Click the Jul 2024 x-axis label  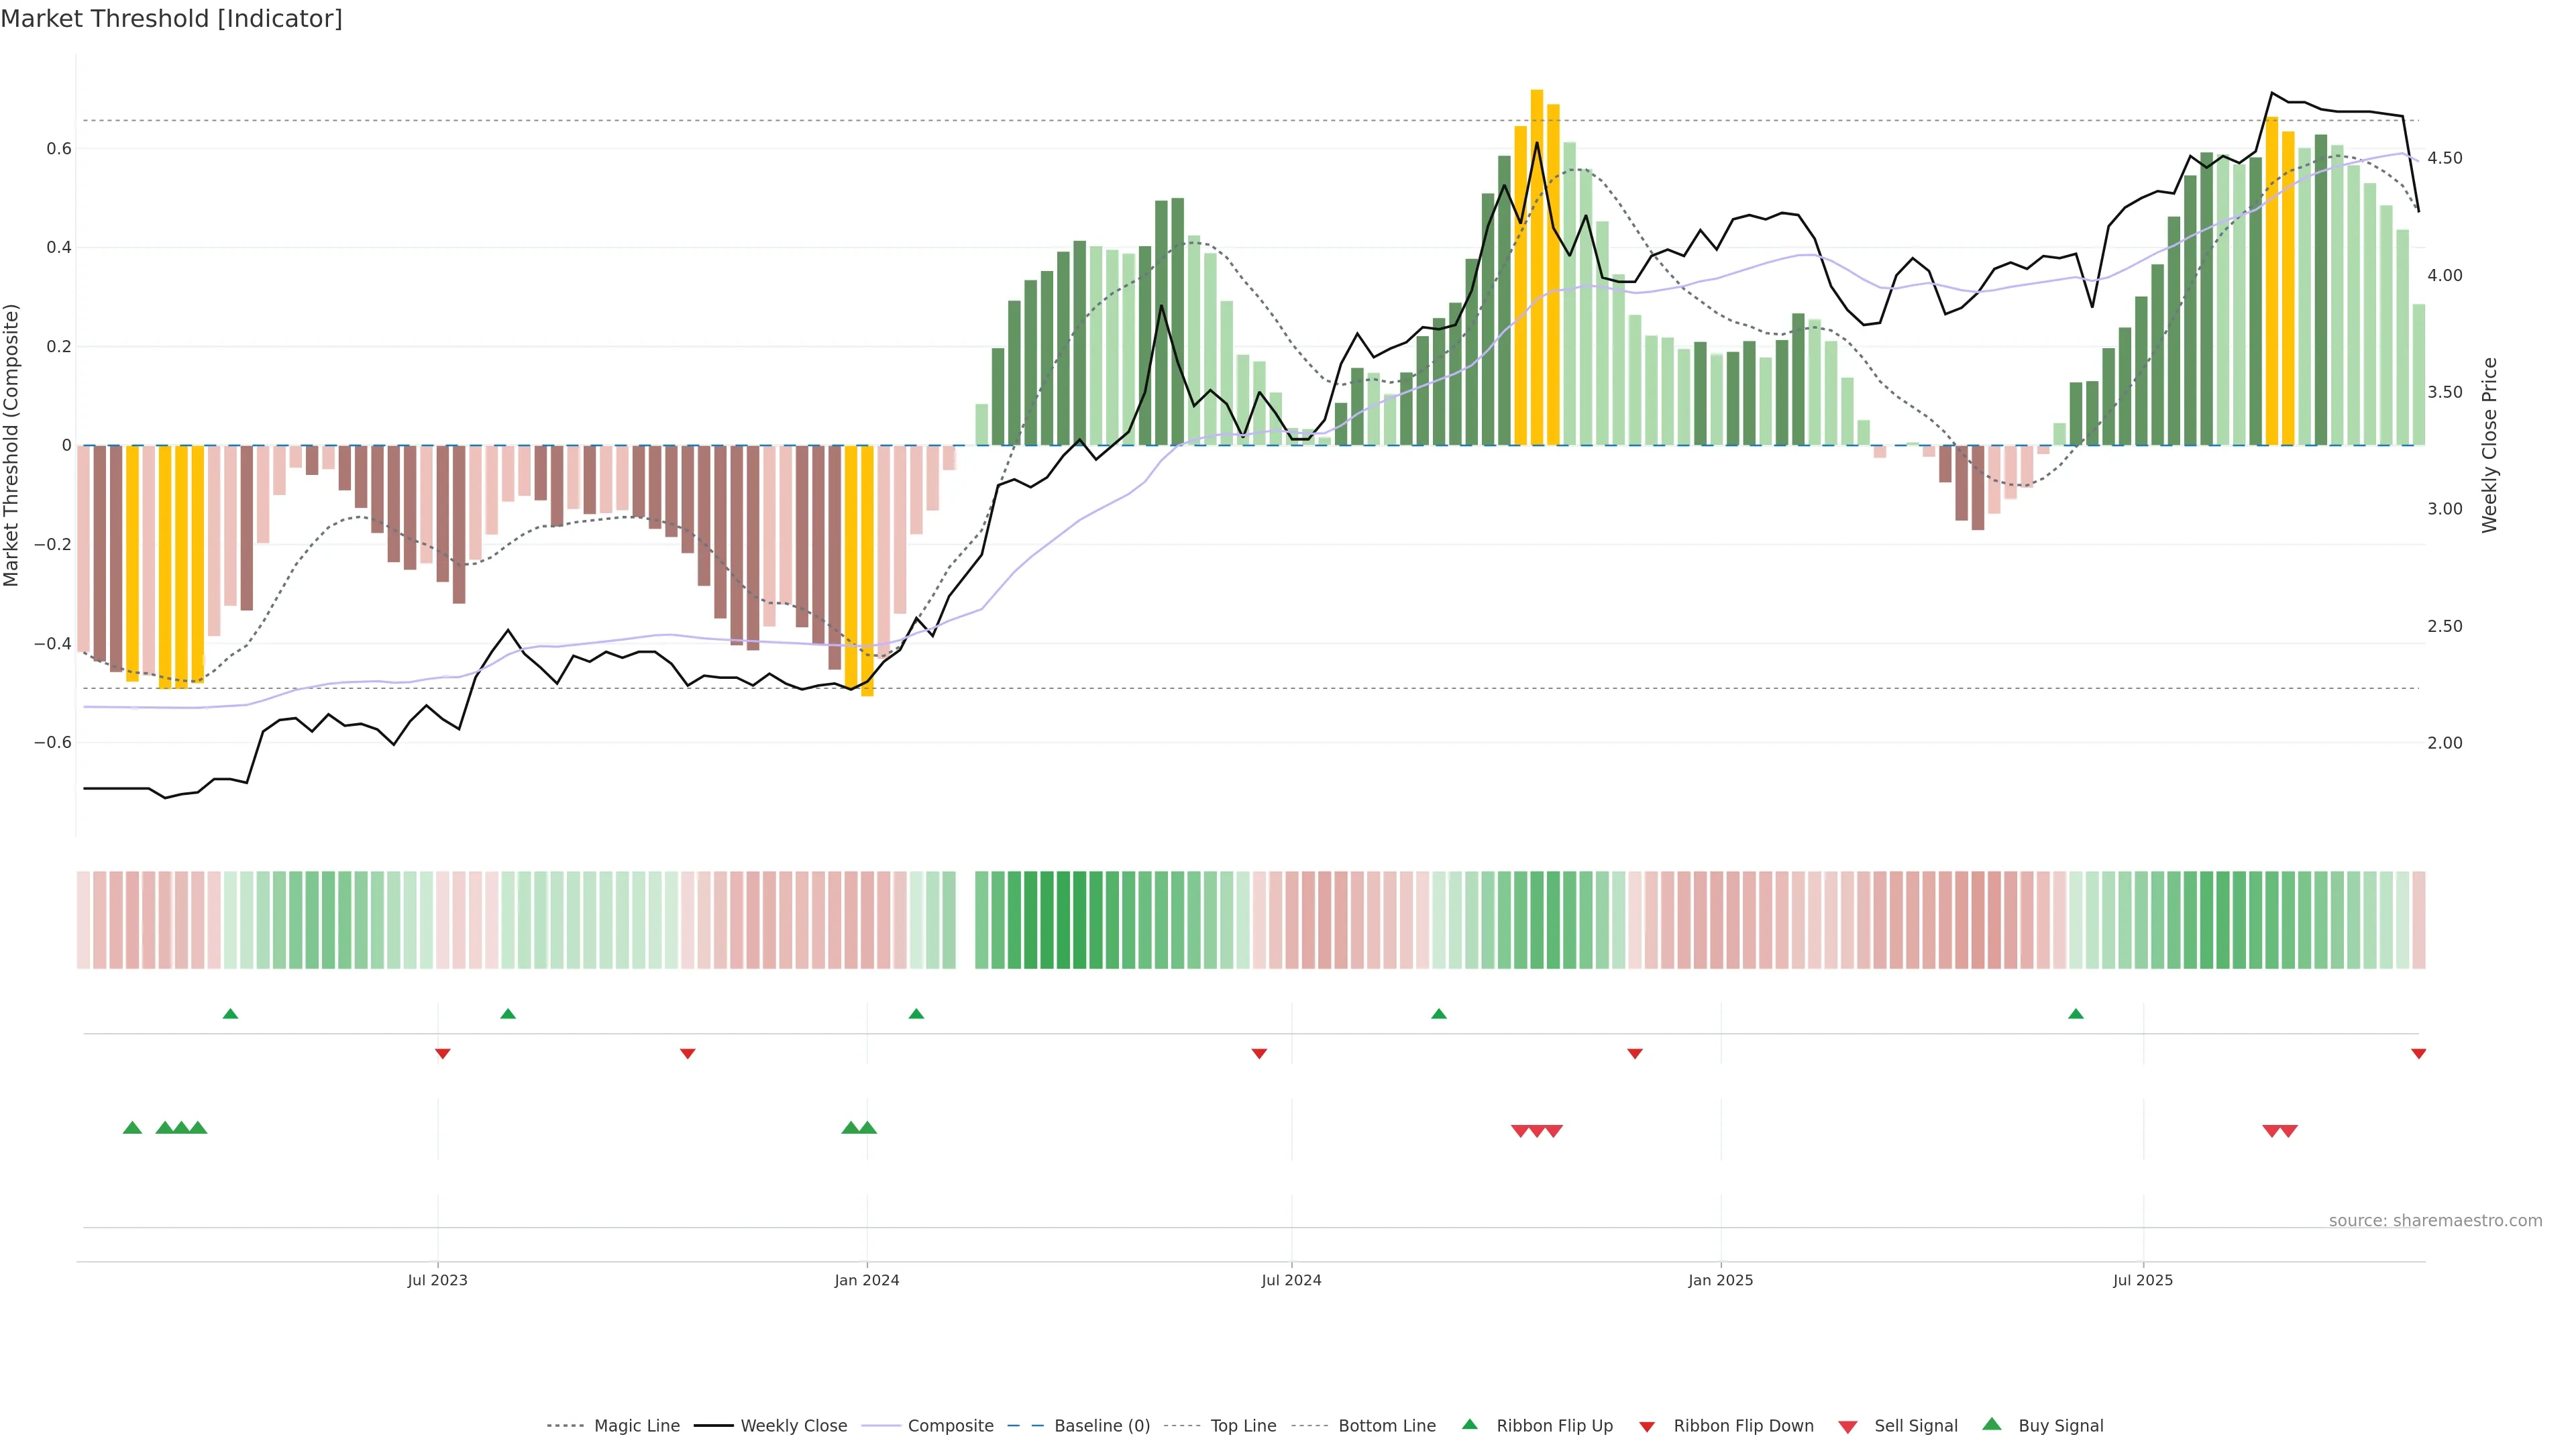(1291, 1280)
